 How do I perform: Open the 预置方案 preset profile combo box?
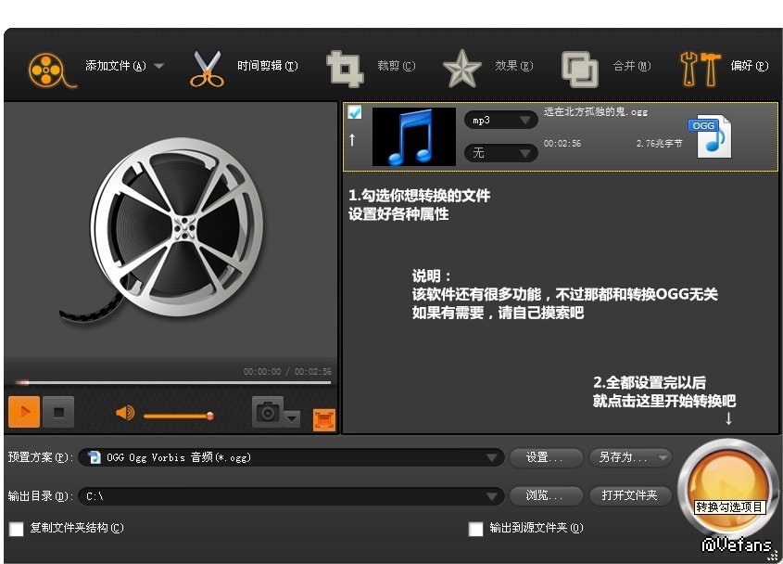(291, 457)
